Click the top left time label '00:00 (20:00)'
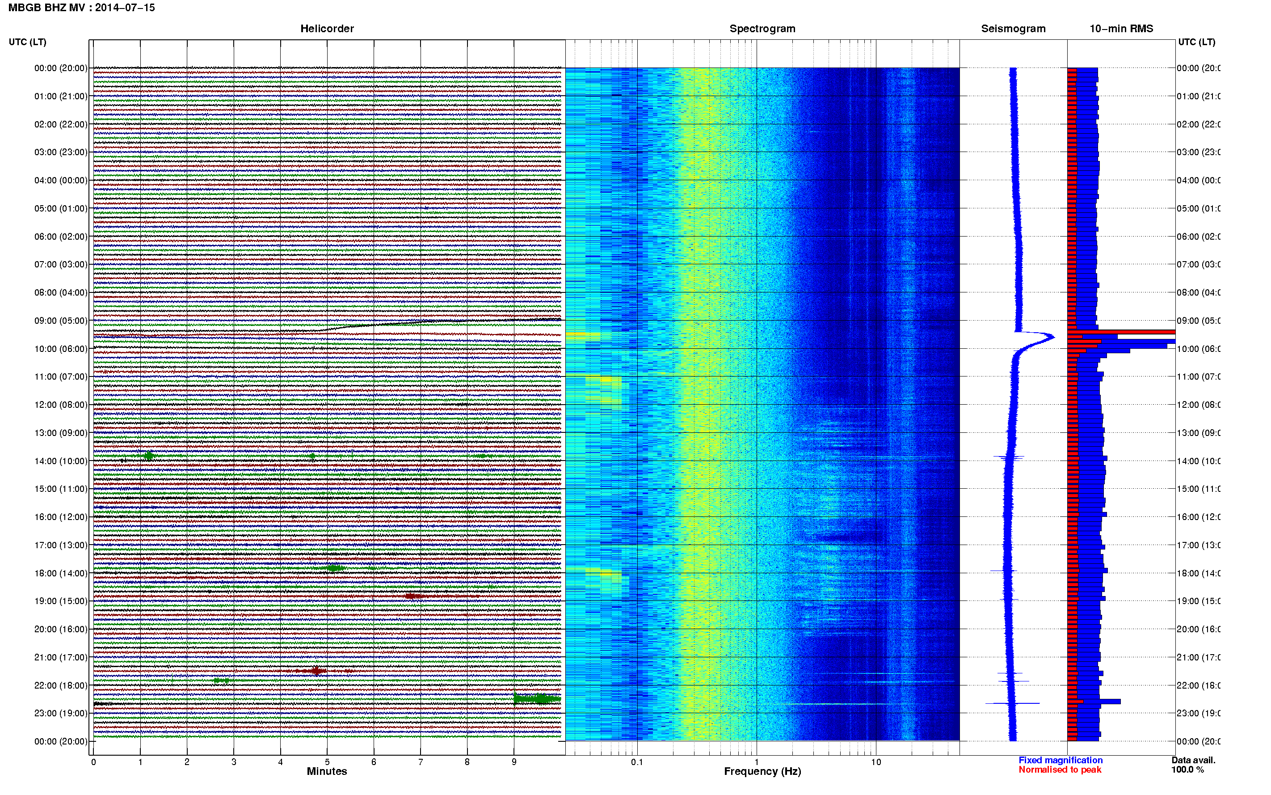 coord(61,68)
